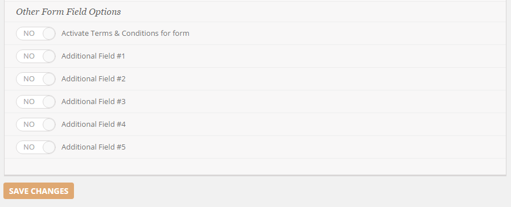Click the 'NO' text in Additional Field #2 switch
Image resolution: width=511 pixels, height=207 pixels.
[29, 79]
